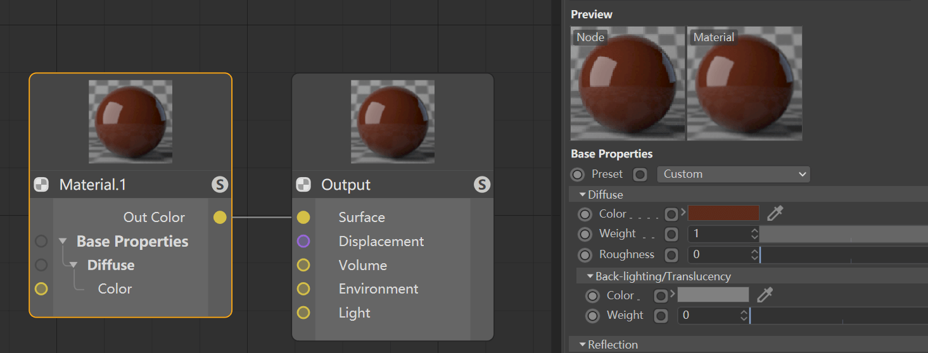This screenshot has width=928, height=353.
Task: Click the port connector icon for Diffuse Weight
Action: click(x=671, y=234)
